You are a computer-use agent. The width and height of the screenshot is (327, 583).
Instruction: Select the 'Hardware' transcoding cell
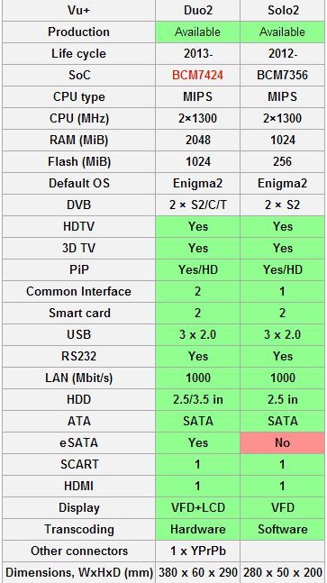pos(197,529)
